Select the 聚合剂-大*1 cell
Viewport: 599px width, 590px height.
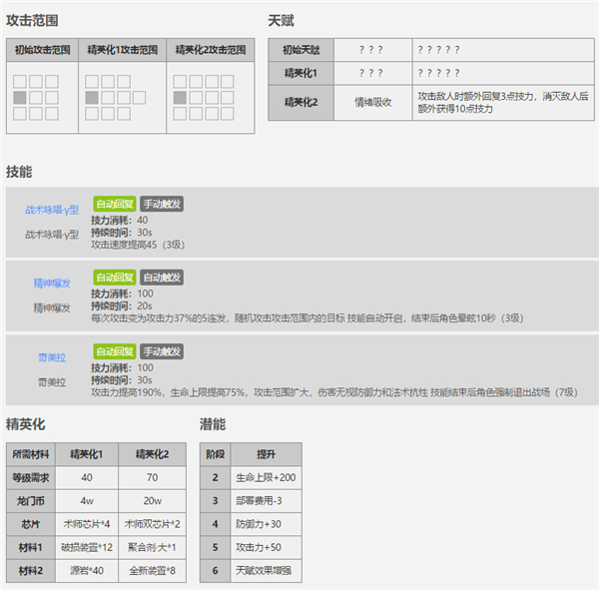pos(152,548)
